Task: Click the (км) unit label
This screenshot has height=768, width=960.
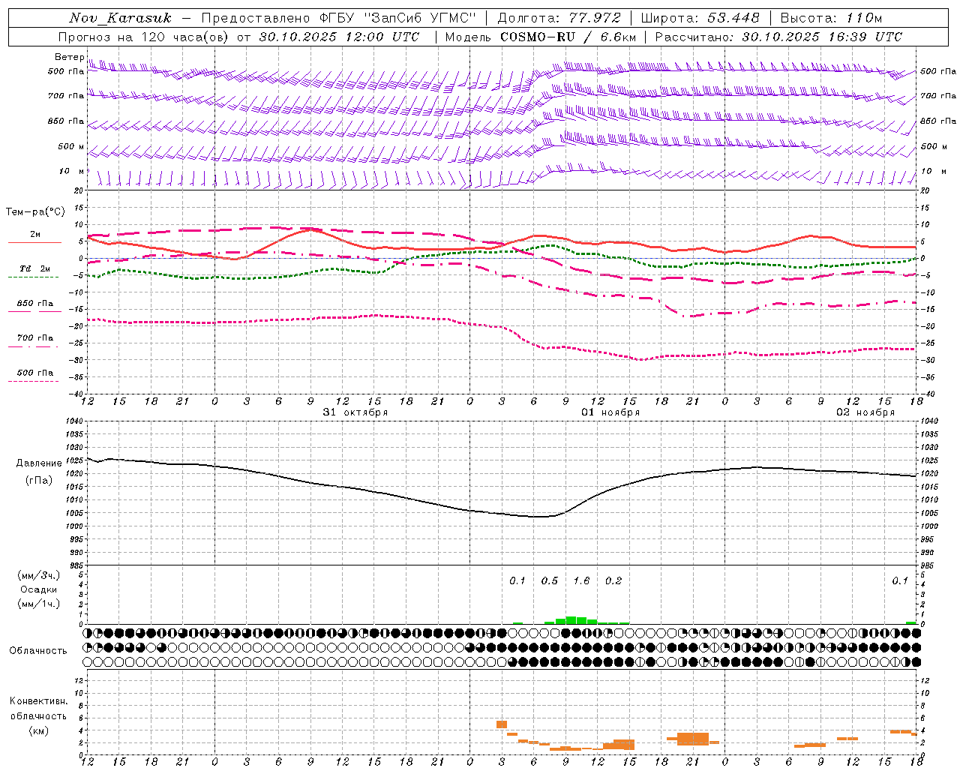Action: (38, 730)
